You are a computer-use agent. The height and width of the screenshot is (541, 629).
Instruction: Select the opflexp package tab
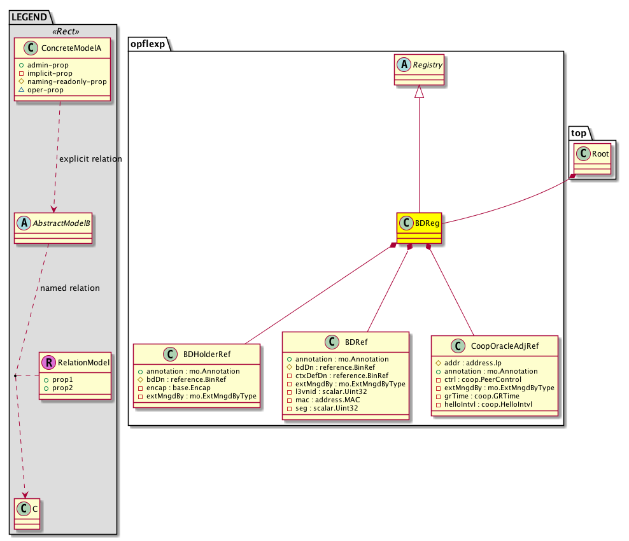148,43
